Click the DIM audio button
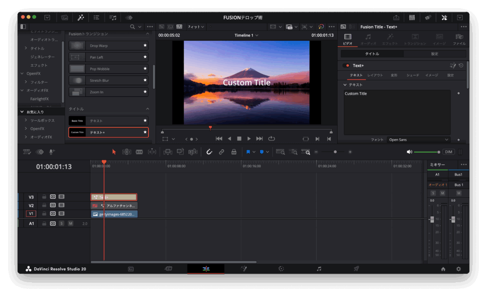 click(x=448, y=152)
